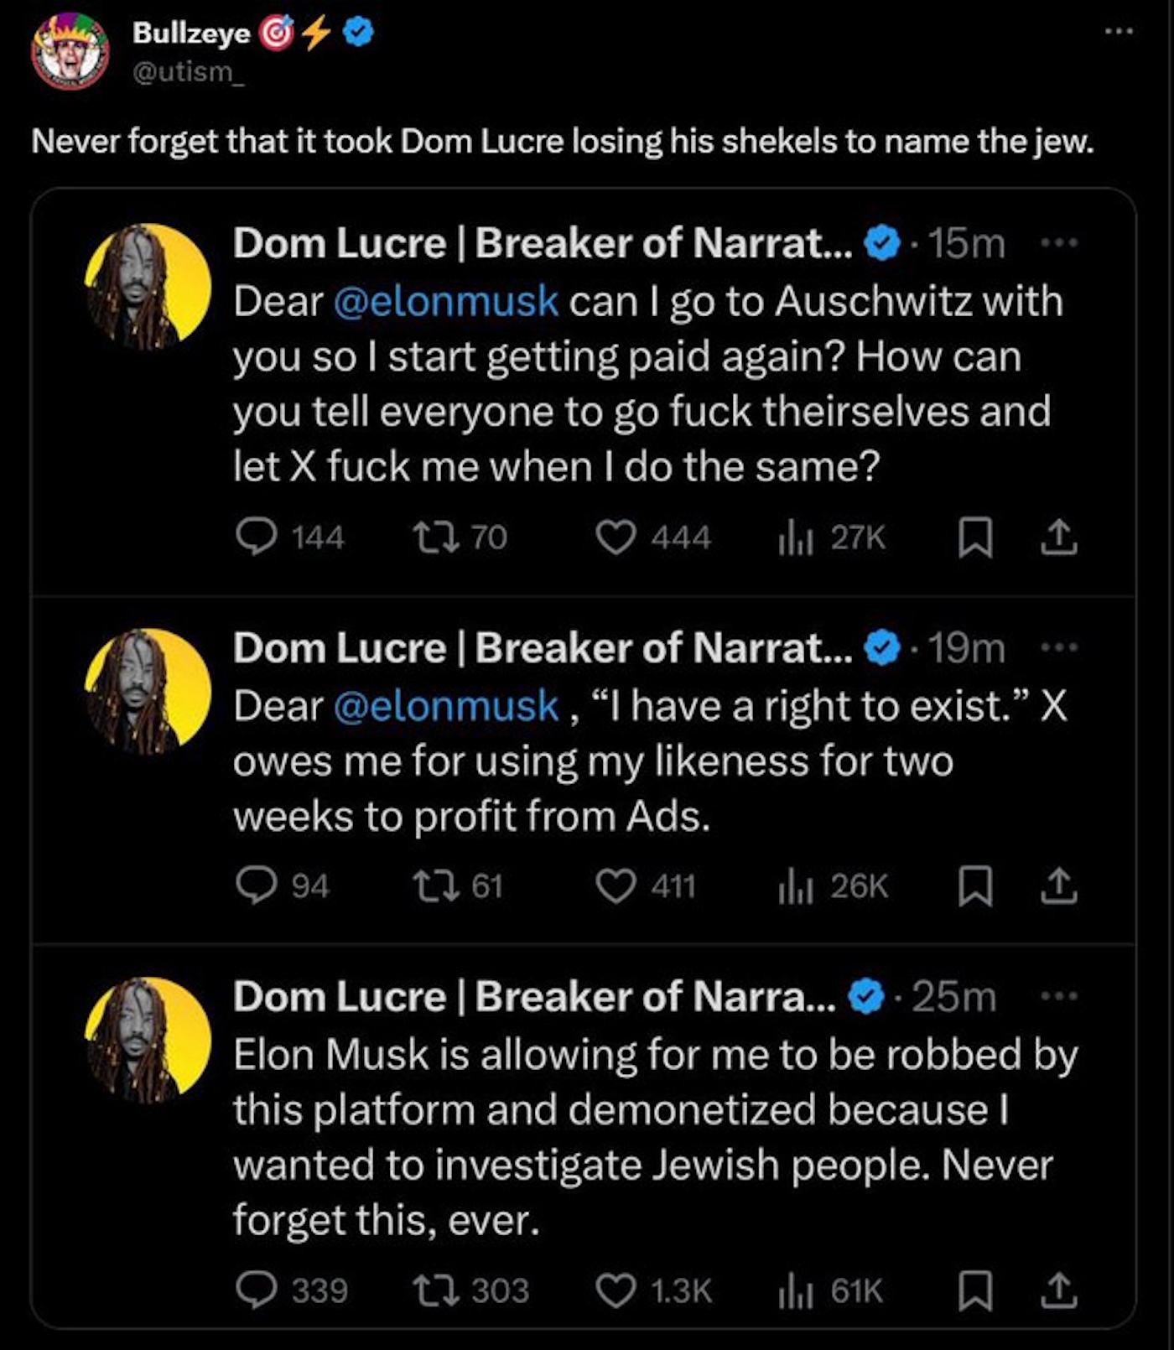Share the 15m tweet using the share icon
Screen dimensions: 1174x1350
coord(1058,537)
